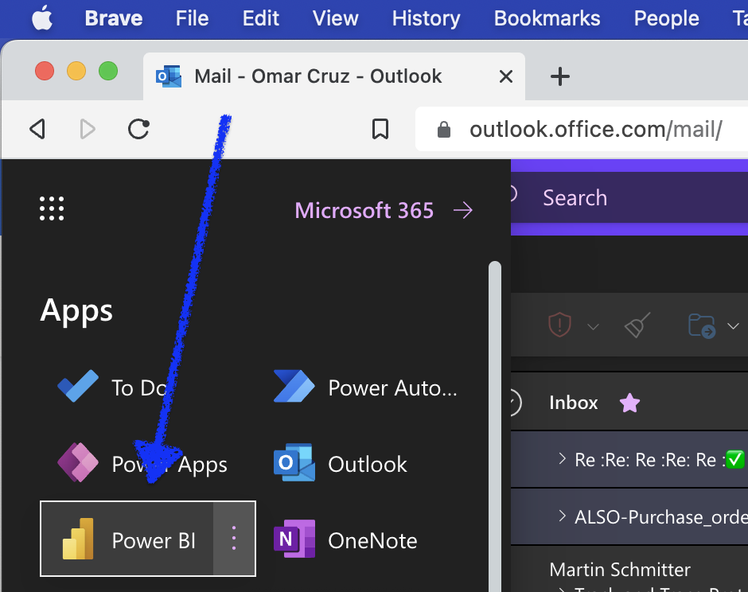Open the History menu
This screenshot has width=748, height=592.
coord(426,18)
